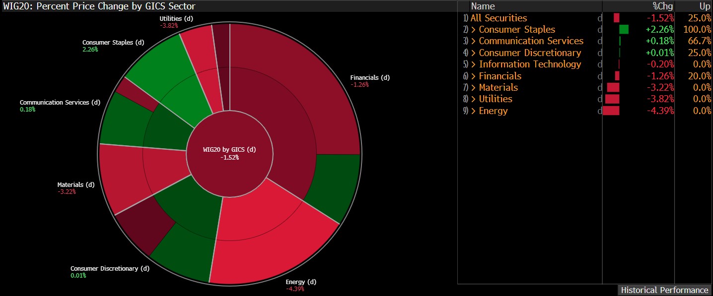Viewport: 713px width, 296px height.
Task: Click the Energy (d) chart label
Action: point(301,282)
